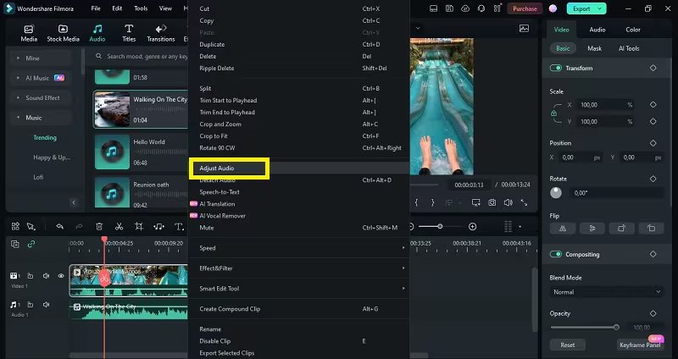Click the timeline zoom slider handle
678x359 pixels.
click(440, 226)
